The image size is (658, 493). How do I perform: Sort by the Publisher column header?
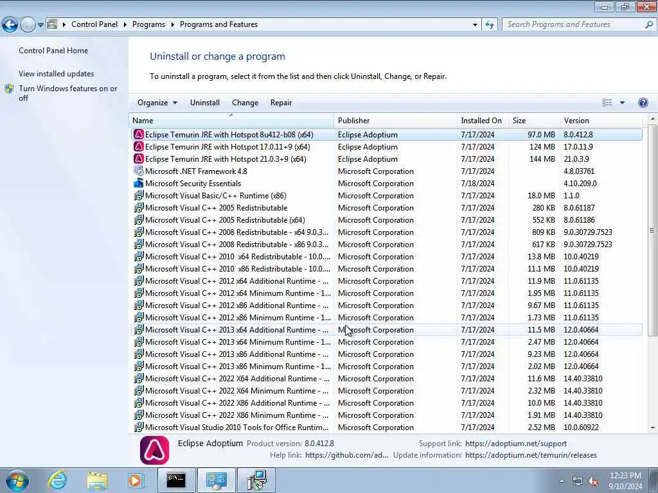pyautogui.click(x=396, y=120)
